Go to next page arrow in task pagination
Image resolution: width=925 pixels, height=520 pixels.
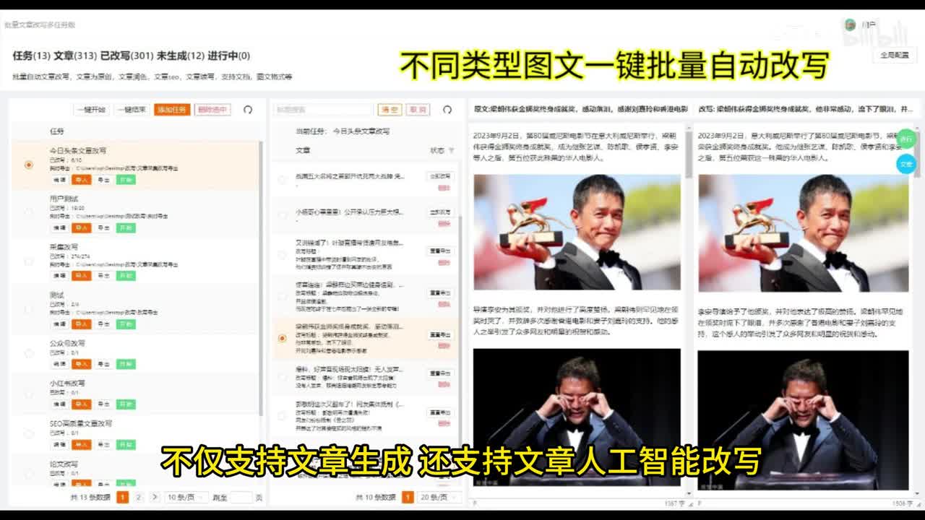pyautogui.click(x=155, y=498)
